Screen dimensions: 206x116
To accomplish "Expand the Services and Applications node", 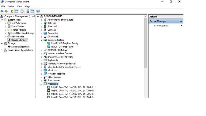I will pos(2,50).
